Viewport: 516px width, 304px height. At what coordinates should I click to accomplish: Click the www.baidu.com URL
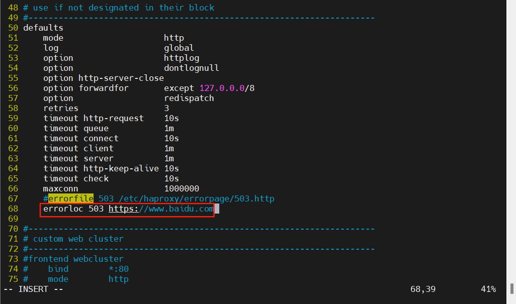click(161, 209)
